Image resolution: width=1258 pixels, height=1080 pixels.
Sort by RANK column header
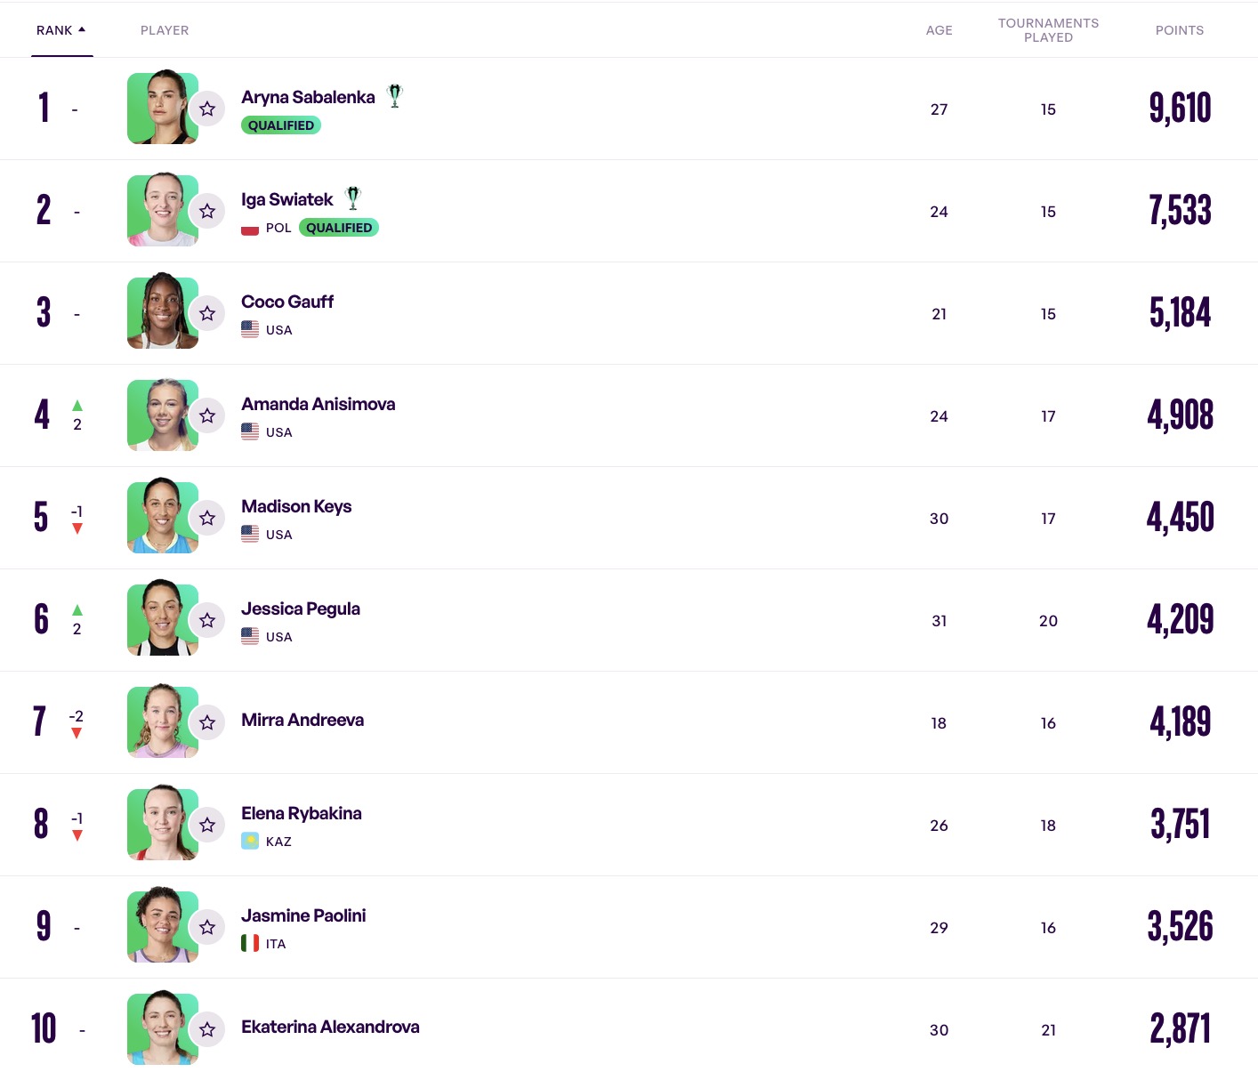coord(54,30)
